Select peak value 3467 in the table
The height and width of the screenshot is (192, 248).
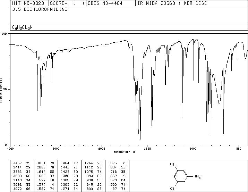[17, 163]
